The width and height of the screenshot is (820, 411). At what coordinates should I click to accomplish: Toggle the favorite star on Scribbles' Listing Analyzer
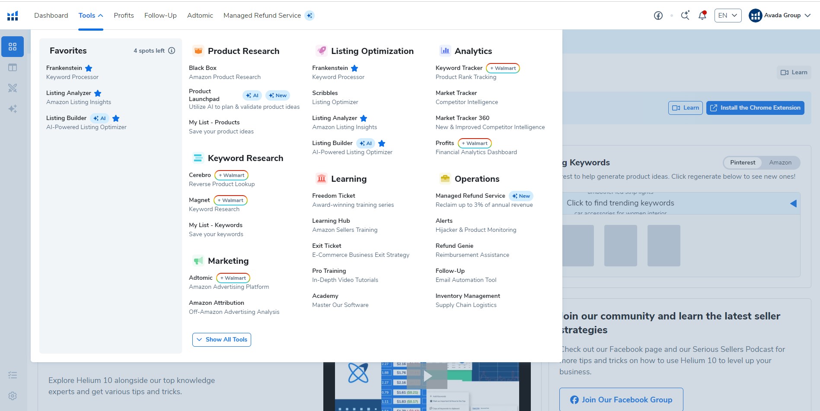[364, 118]
